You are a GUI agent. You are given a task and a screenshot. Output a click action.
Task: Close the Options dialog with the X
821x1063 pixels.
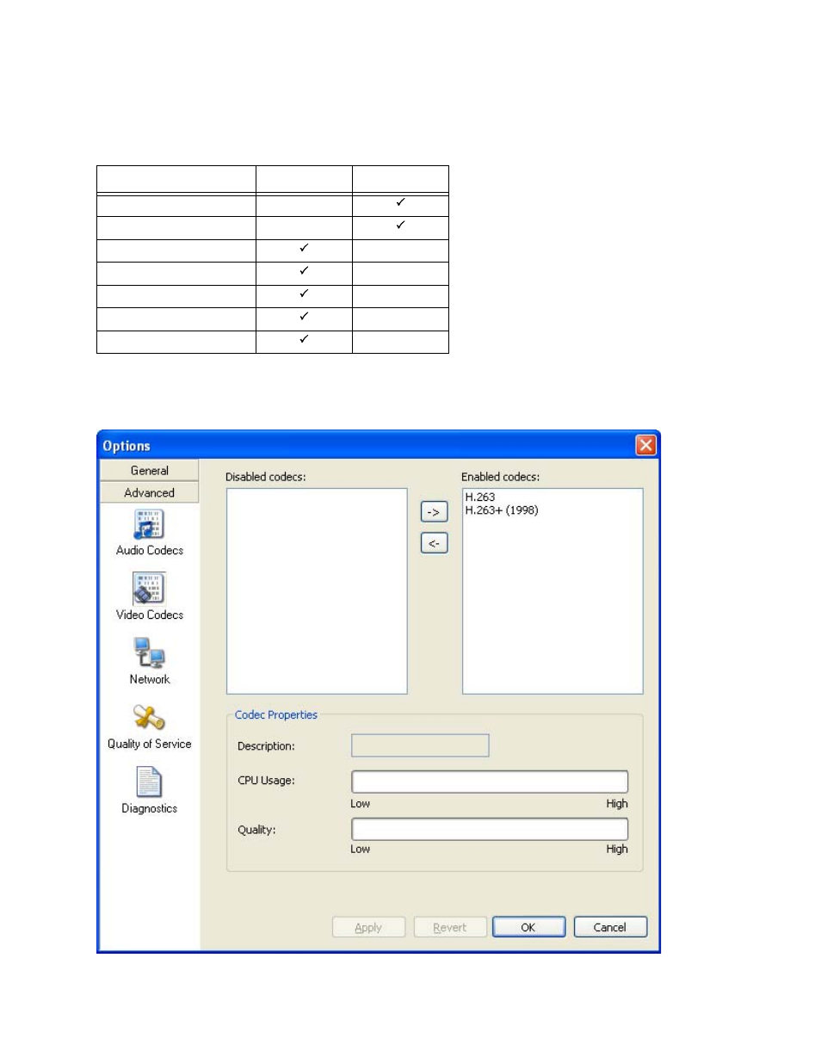(645, 445)
